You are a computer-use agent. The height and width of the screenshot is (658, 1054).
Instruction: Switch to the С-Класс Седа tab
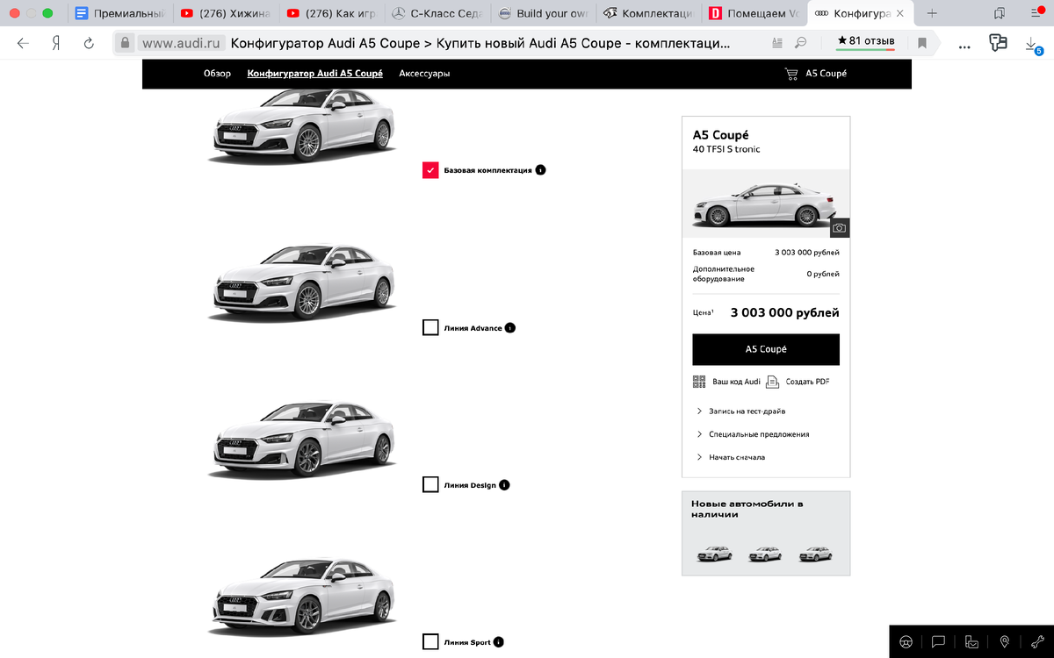(437, 13)
